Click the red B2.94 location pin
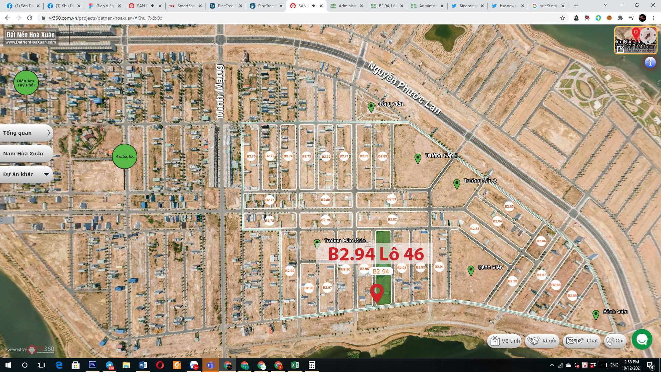Viewport: 661px width, 372px height. 377,293
